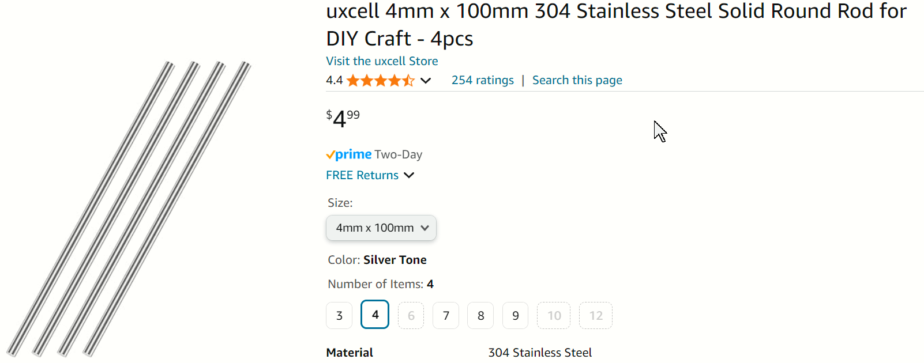Select 9 as number of items
The image size is (924, 363).
515,316
